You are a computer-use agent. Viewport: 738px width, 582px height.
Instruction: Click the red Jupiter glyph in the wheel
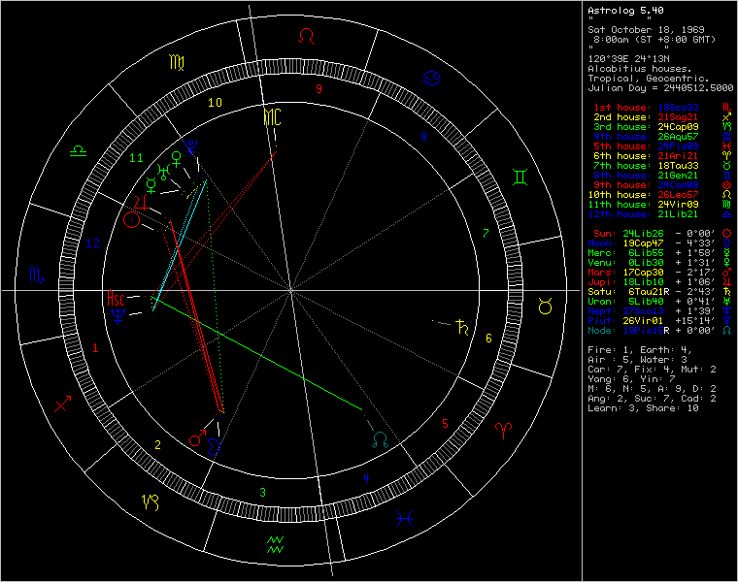[x=142, y=201]
